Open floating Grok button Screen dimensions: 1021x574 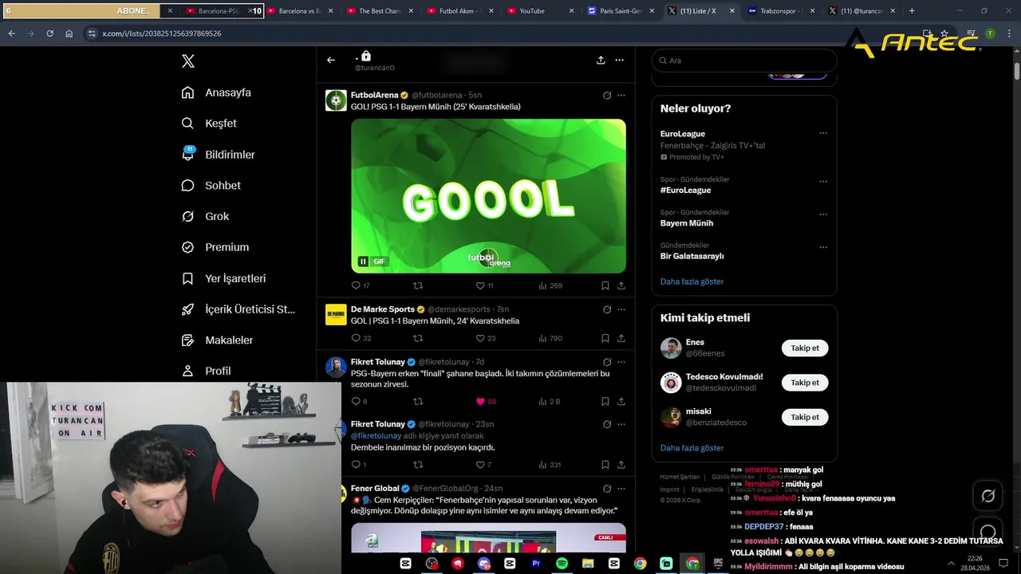(988, 496)
